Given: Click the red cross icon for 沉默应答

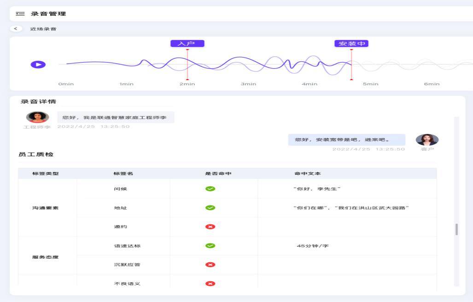Looking at the screenshot, I should tap(210, 265).
